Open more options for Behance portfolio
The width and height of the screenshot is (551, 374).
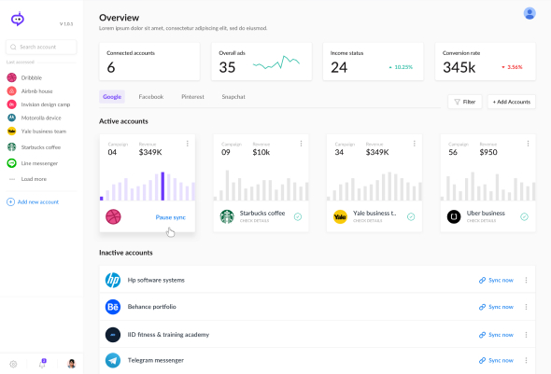coord(526,307)
